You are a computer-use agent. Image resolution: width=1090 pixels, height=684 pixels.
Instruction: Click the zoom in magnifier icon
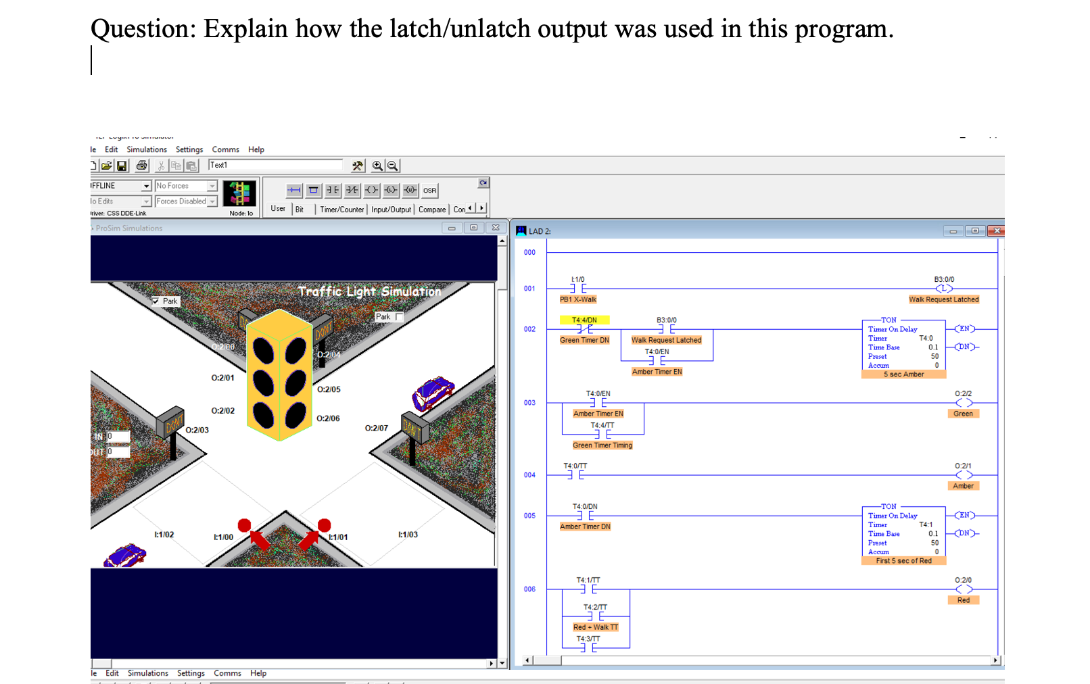(377, 165)
